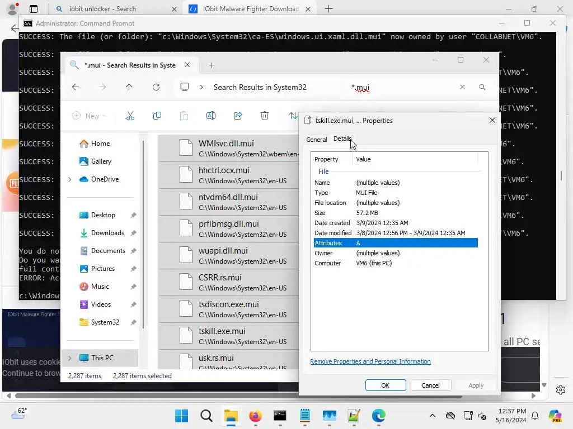Open the browser's new tab plus button
573x429 pixels.
[x=329, y=9]
